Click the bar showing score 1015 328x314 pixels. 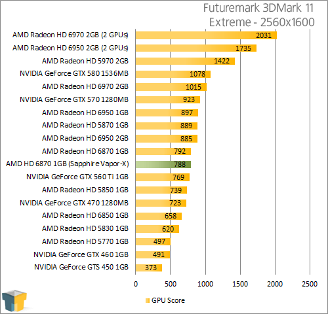click(171, 87)
